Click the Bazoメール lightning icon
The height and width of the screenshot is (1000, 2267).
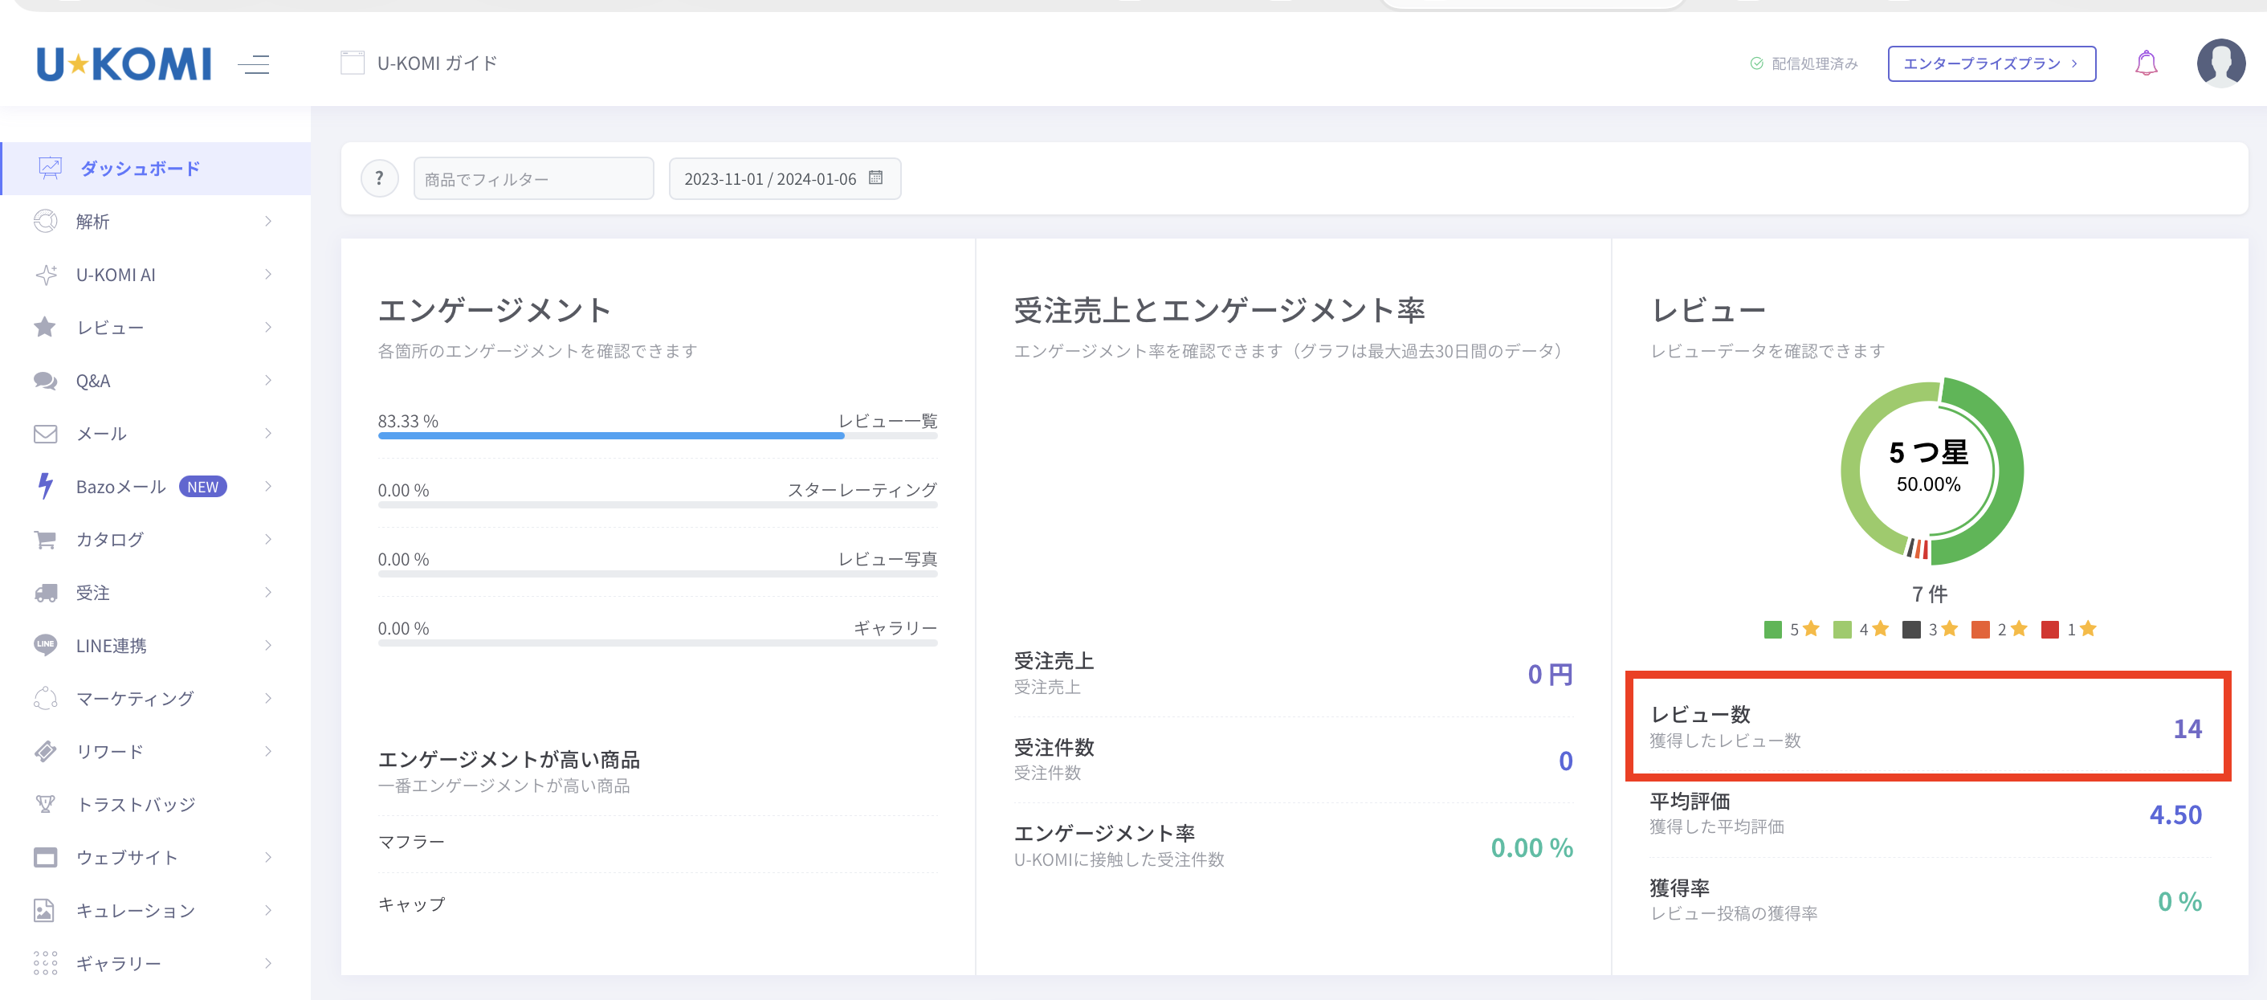click(46, 486)
